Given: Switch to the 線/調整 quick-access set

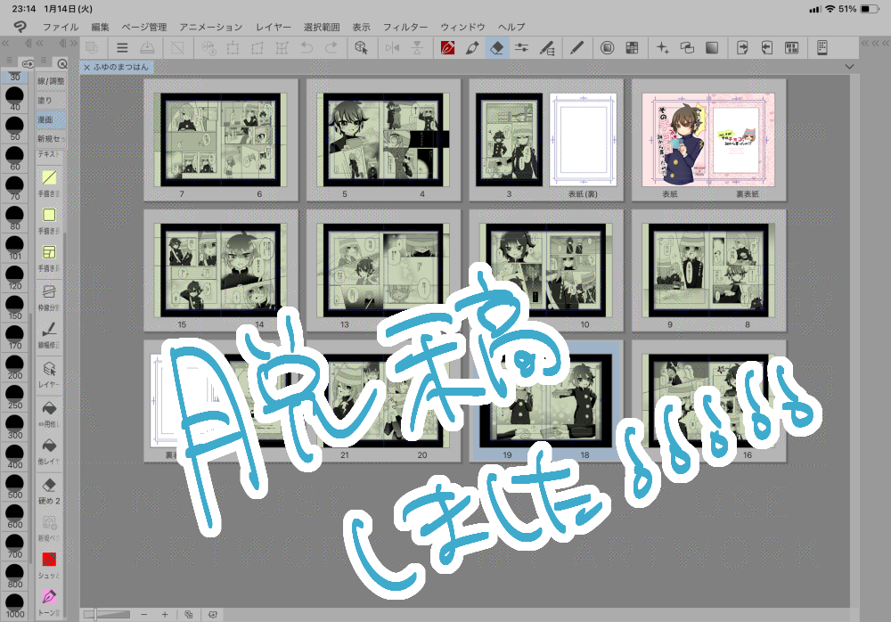Looking at the screenshot, I should click(x=50, y=82).
